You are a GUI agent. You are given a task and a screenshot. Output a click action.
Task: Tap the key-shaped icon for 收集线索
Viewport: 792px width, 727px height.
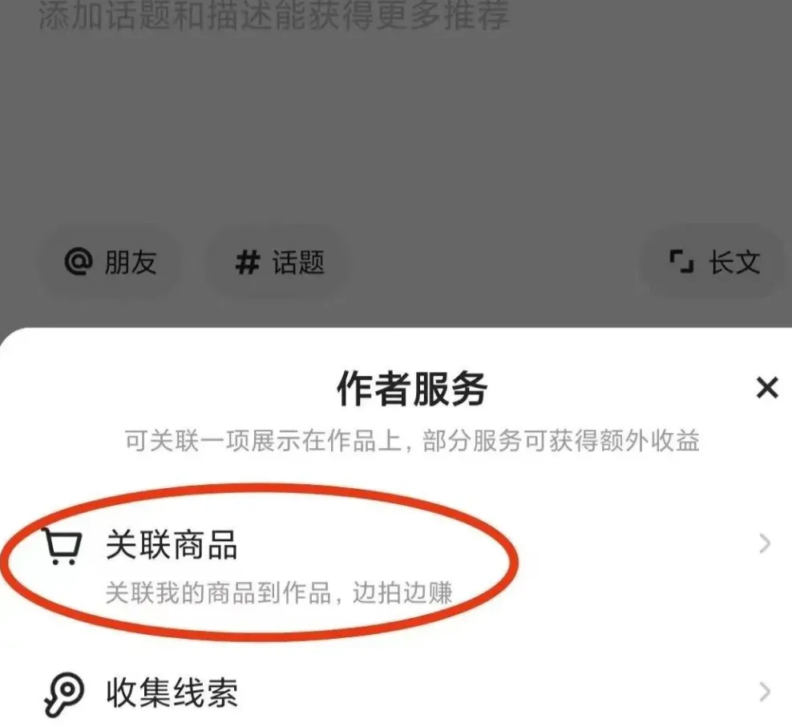(63, 694)
